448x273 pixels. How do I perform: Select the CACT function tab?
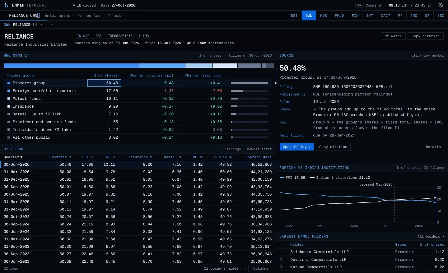(x=385, y=16)
